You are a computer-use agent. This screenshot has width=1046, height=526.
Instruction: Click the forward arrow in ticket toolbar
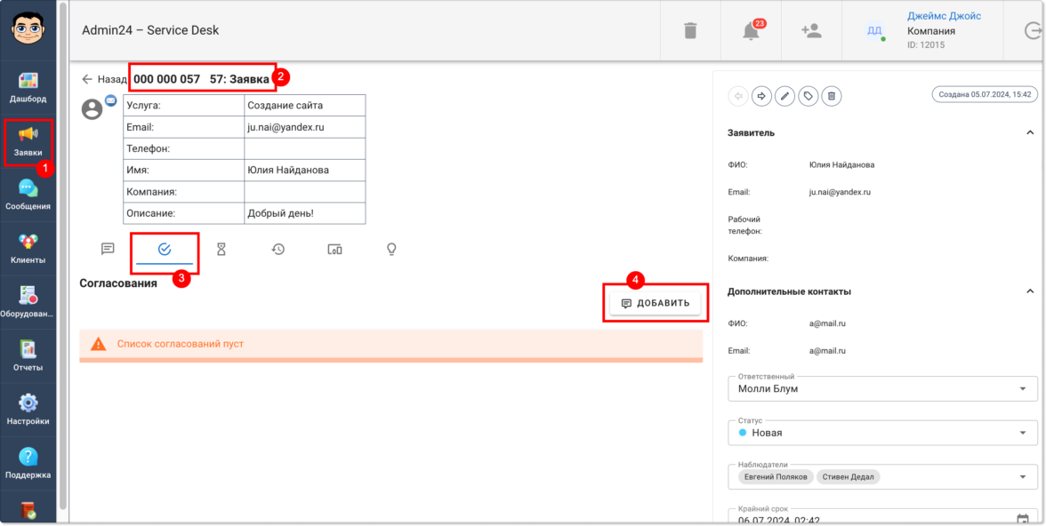[761, 96]
